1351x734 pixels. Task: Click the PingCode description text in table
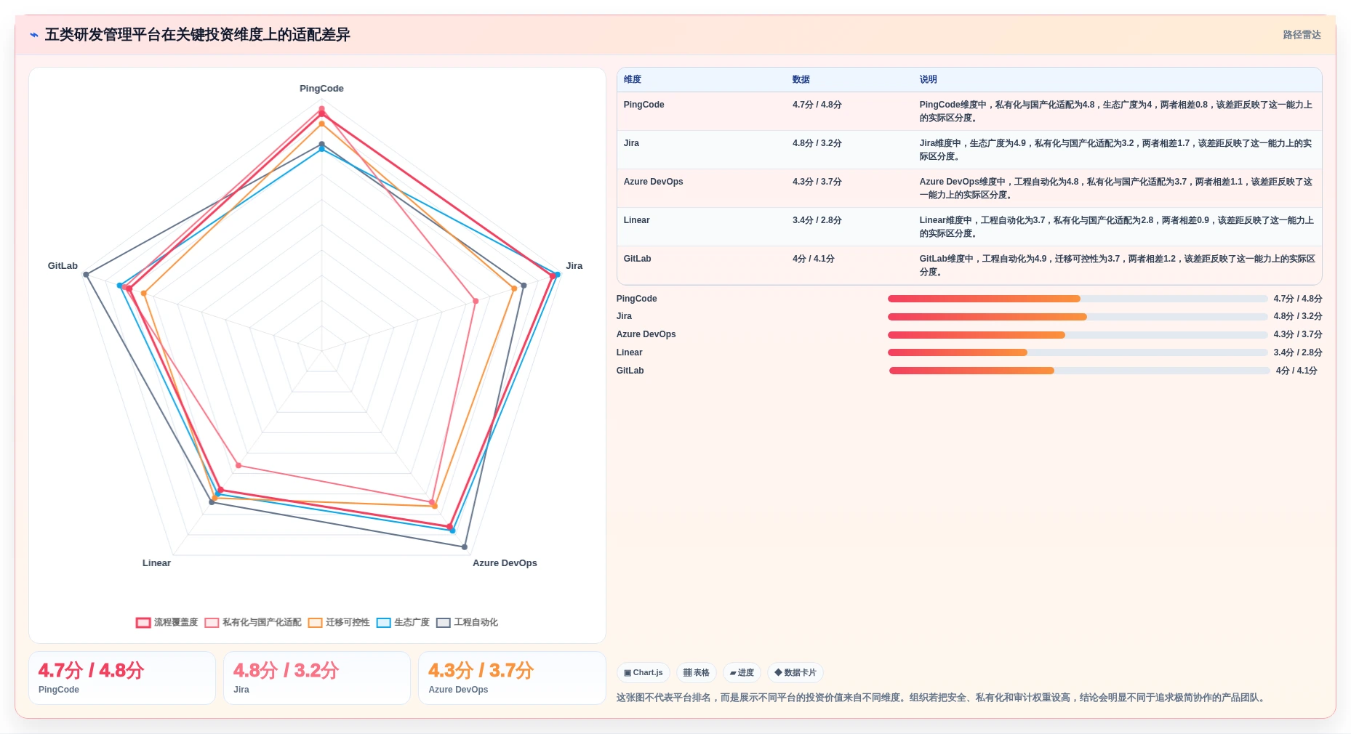[1116, 111]
